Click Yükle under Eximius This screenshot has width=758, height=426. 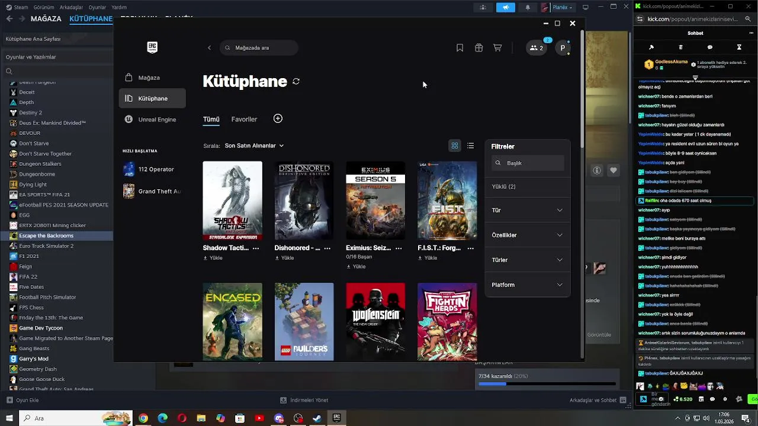pos(356,267)
